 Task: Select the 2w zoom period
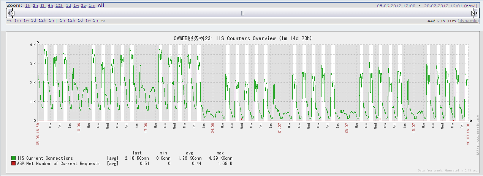click(x=84, y=6)
